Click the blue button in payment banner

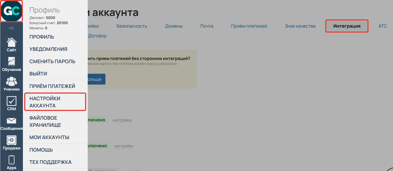tap(96, 79)
